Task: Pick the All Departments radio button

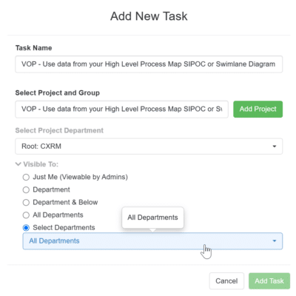Action: (26, 215)
